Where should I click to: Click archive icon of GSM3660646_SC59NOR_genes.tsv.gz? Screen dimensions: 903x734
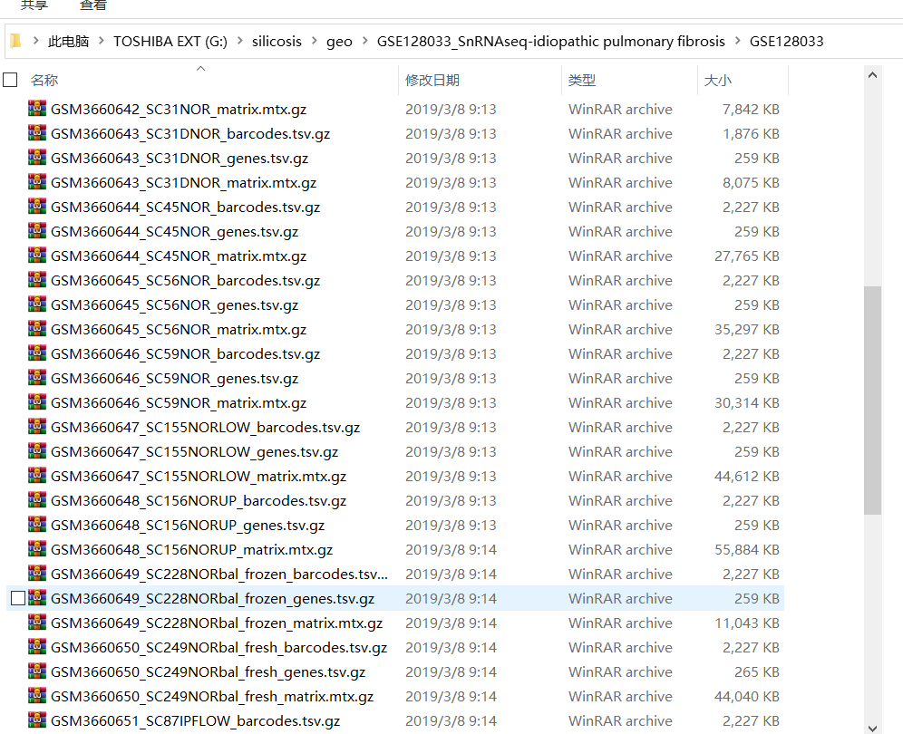(37, 377)
